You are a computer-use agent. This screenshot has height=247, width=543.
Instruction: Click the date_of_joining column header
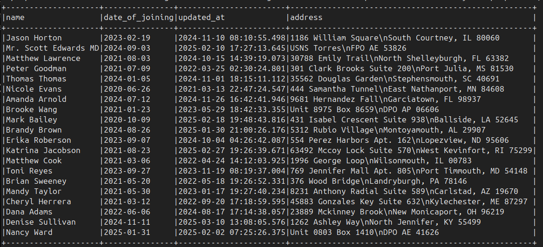click(138, 18)
